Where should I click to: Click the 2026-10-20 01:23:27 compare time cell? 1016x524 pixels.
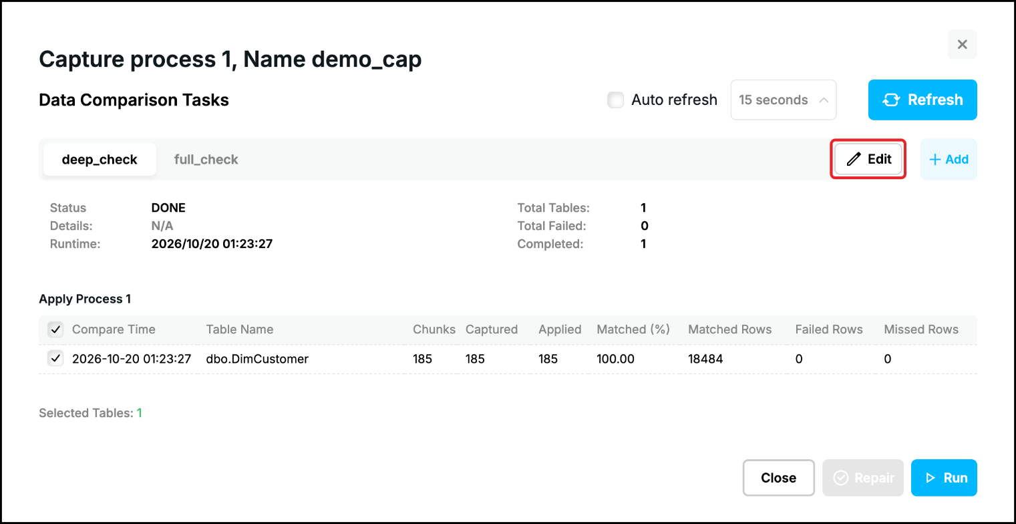click(x=132, y=359)
